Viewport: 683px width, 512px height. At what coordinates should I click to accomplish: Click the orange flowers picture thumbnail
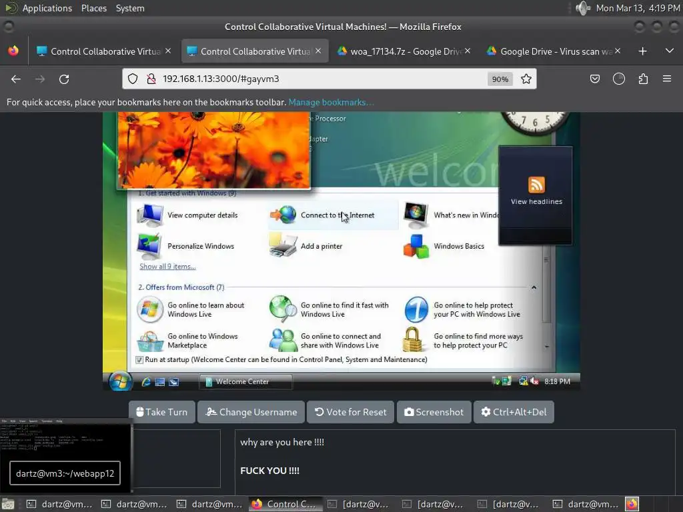click(214, 150)
